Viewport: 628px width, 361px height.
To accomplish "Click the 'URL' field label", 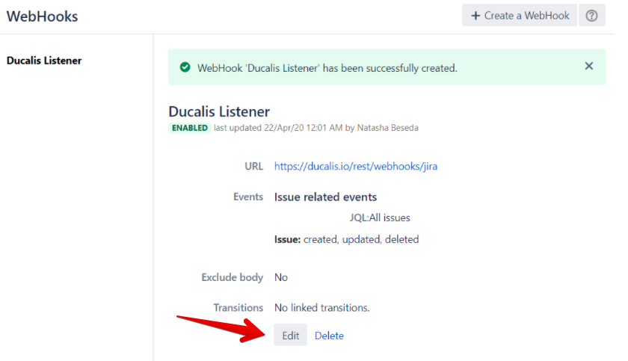I will [254, 166].
